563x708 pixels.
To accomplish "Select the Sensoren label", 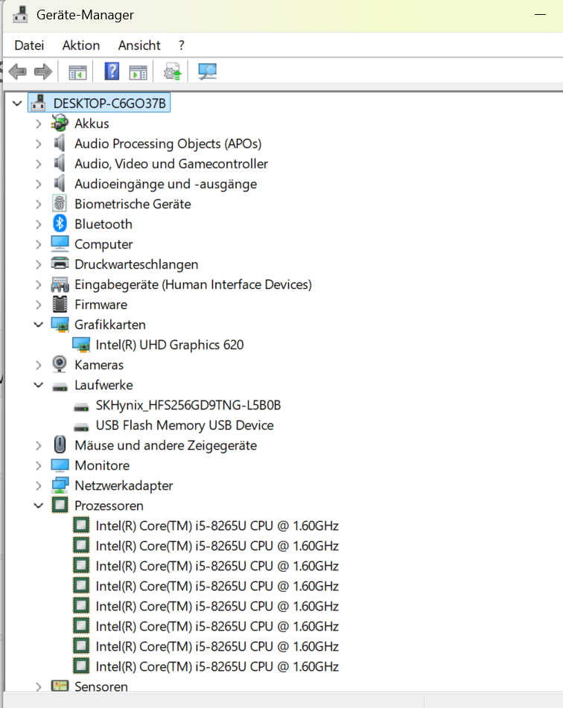I will (x=101, y=686).
